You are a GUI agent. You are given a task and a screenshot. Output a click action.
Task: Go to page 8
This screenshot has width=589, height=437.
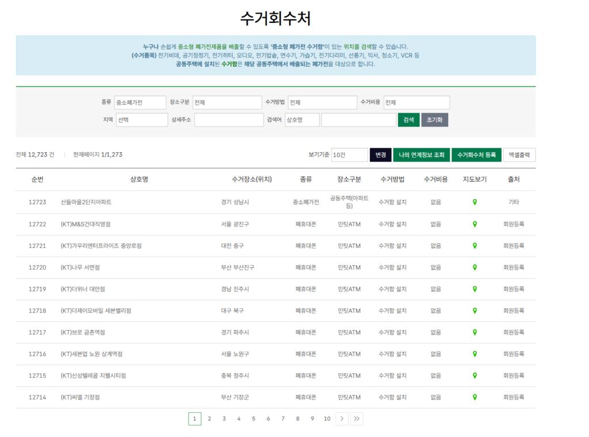pos(297,419)
